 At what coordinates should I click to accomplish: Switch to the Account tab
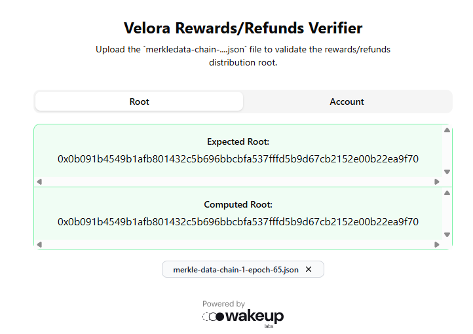(x=347, y=102)
